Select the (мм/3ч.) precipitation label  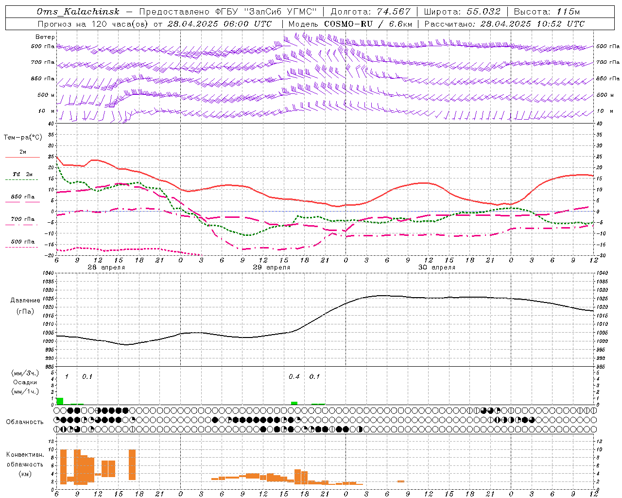coord(25,373)
